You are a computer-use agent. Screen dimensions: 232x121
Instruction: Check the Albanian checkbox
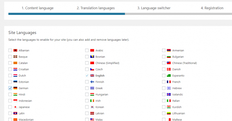coord(10,51)
